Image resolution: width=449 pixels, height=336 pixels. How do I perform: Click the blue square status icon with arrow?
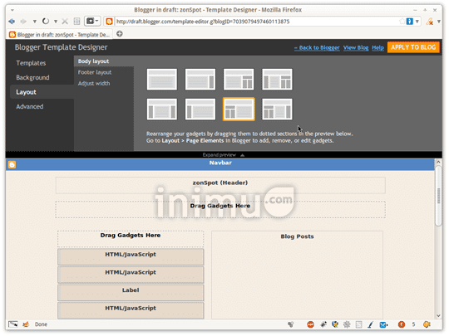383,324
